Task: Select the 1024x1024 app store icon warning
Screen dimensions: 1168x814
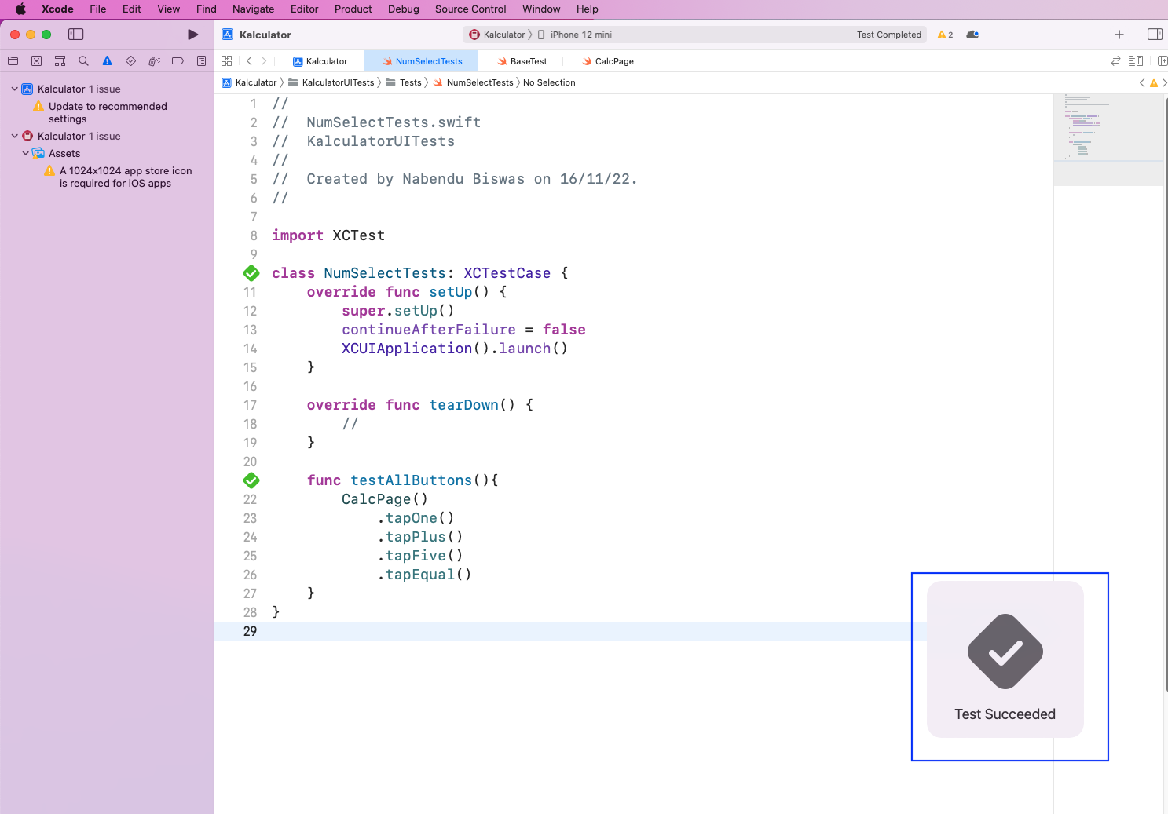Action: (x=118, y=177)
